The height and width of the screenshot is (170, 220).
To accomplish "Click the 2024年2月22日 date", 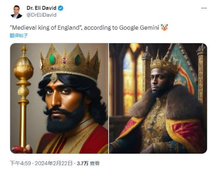I will pos(53,163).
